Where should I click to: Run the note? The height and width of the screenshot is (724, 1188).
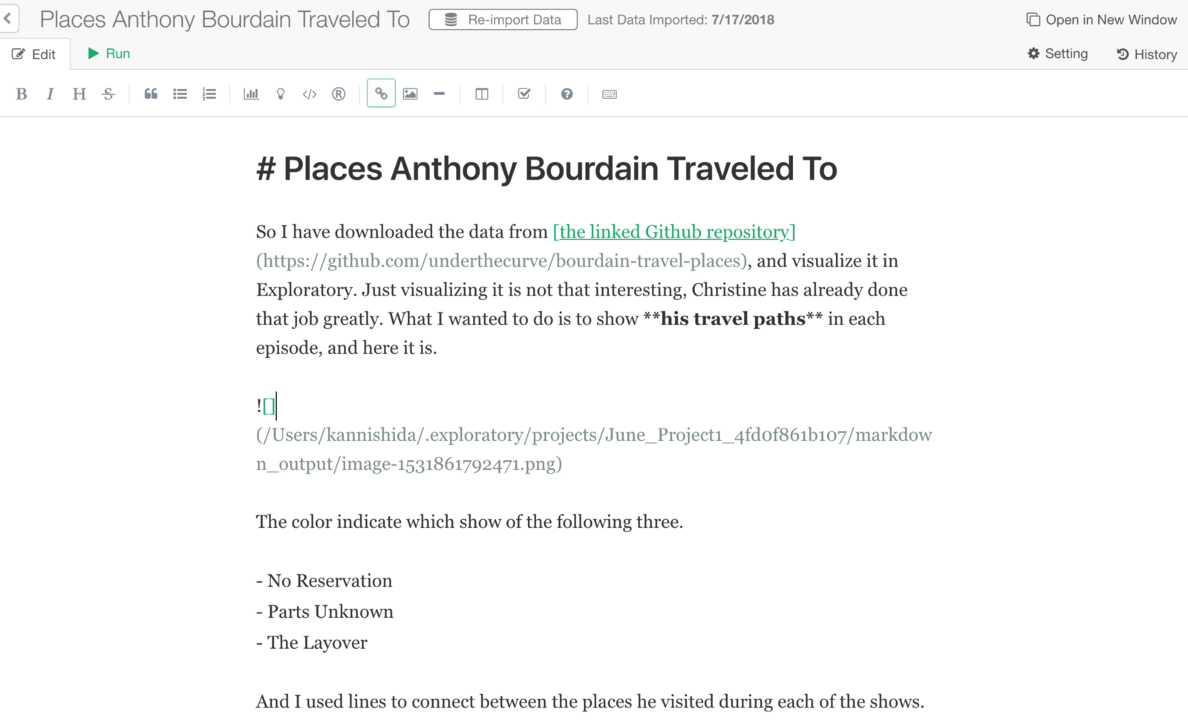108,53
